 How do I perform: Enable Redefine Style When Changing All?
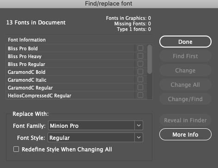point(16,149)
